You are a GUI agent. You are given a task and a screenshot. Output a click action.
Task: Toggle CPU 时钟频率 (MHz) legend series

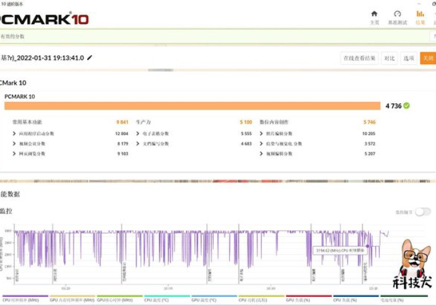(25, 300)
